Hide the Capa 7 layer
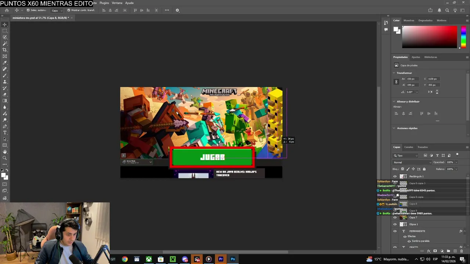 tap(395, 217)
